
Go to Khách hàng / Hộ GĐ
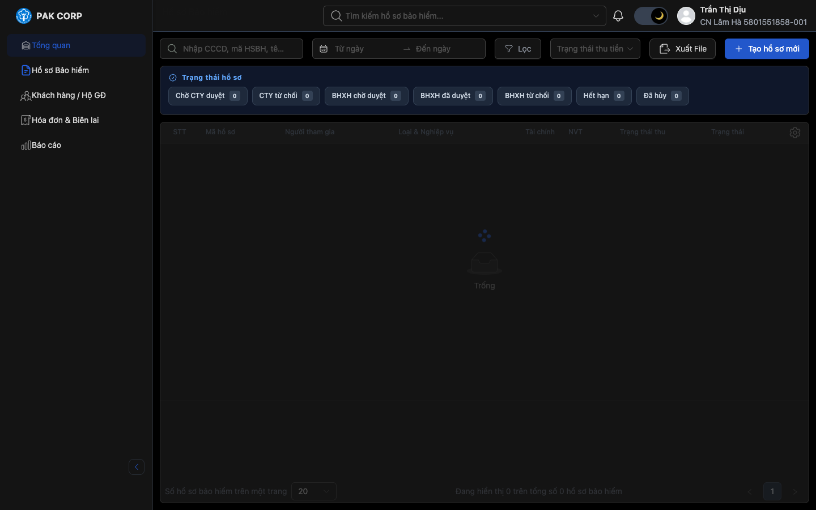76,95
